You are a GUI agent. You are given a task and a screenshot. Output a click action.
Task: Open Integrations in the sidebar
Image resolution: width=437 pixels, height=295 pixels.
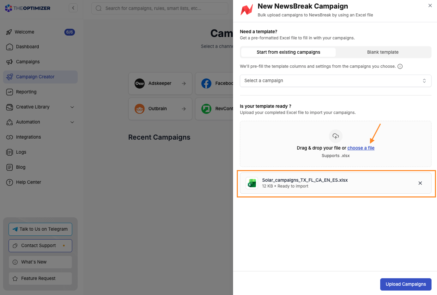pyautogui.click(x=40, y=137)
